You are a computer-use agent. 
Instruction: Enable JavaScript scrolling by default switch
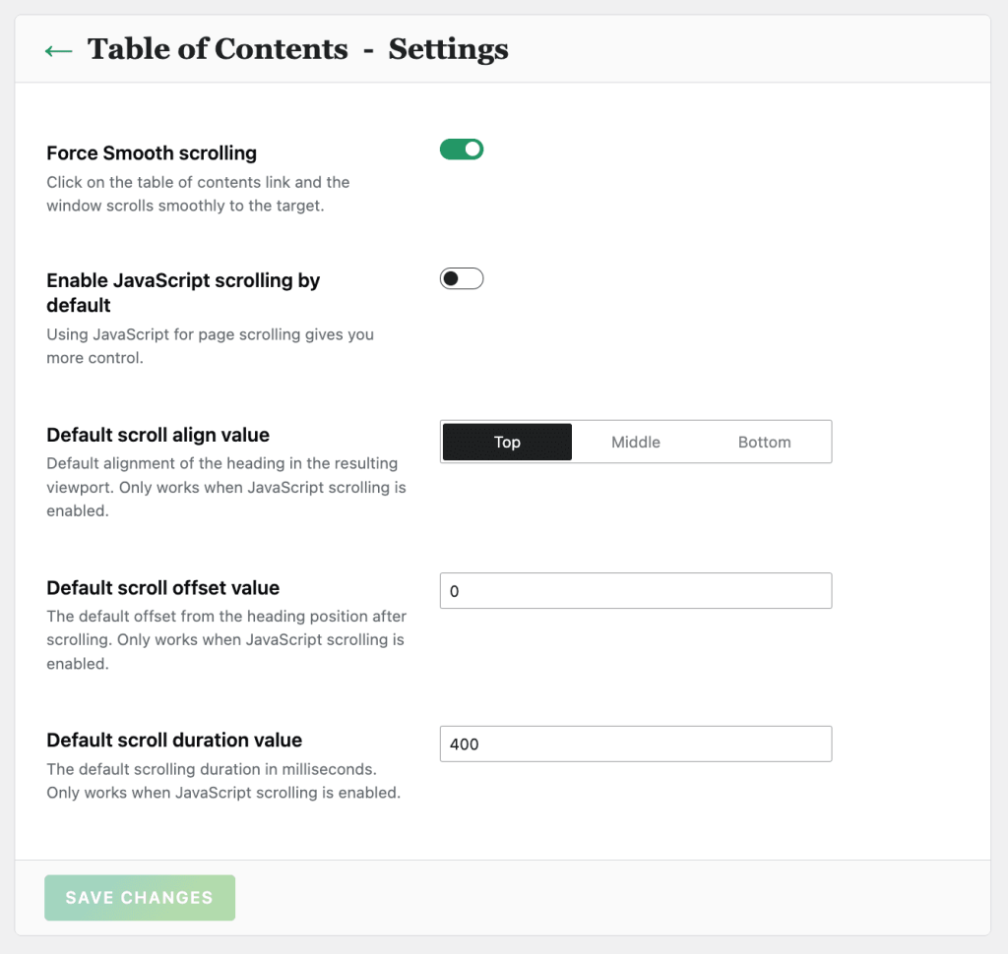pos(462,278)
